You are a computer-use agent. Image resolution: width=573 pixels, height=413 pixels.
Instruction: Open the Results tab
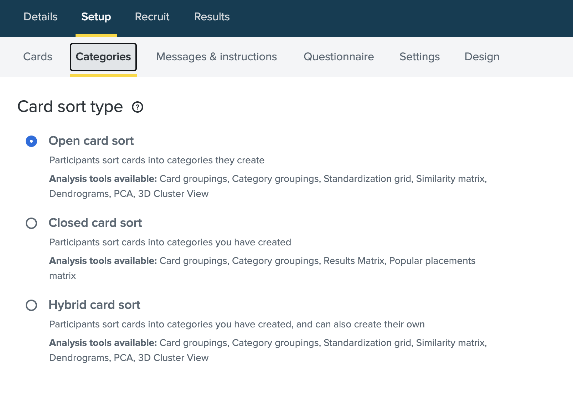(212, 17)
